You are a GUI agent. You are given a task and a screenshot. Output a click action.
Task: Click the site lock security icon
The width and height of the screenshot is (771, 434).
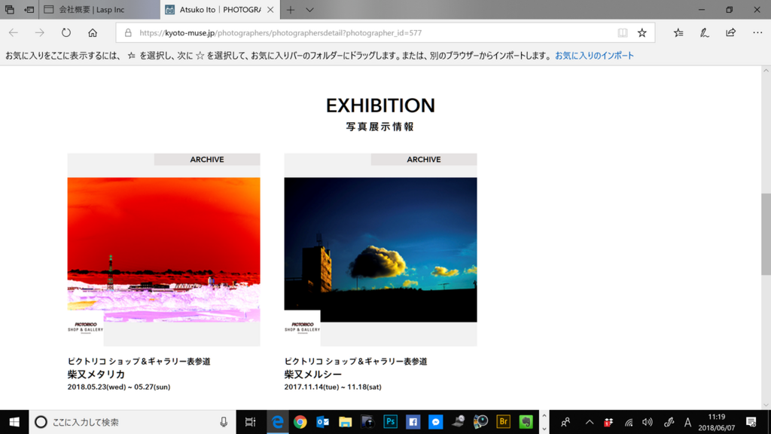128,33
